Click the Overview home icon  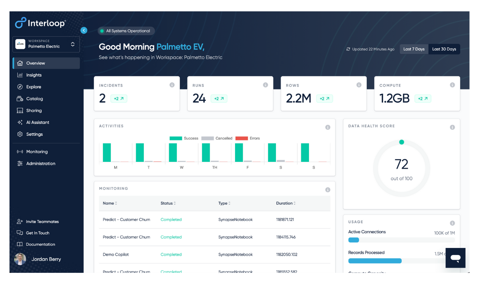20,63
